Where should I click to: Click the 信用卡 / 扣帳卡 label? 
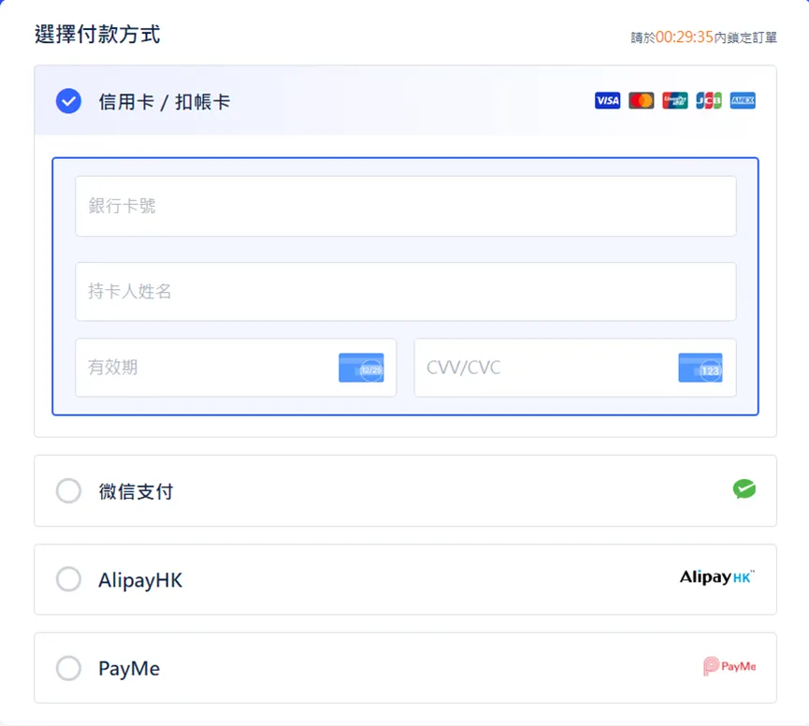(x=164, y=102)
